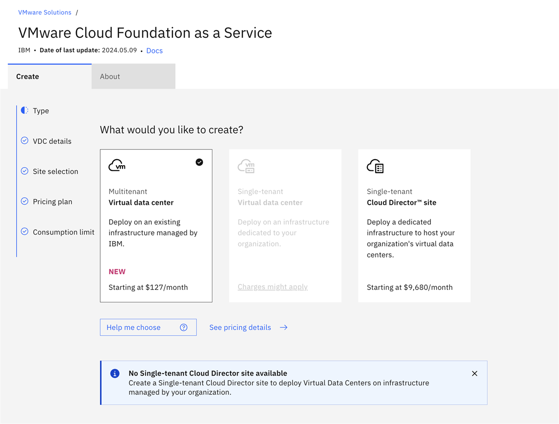Click the question mark help icon
The width and height of the screenshot is (559, 424).
(184, 327)
